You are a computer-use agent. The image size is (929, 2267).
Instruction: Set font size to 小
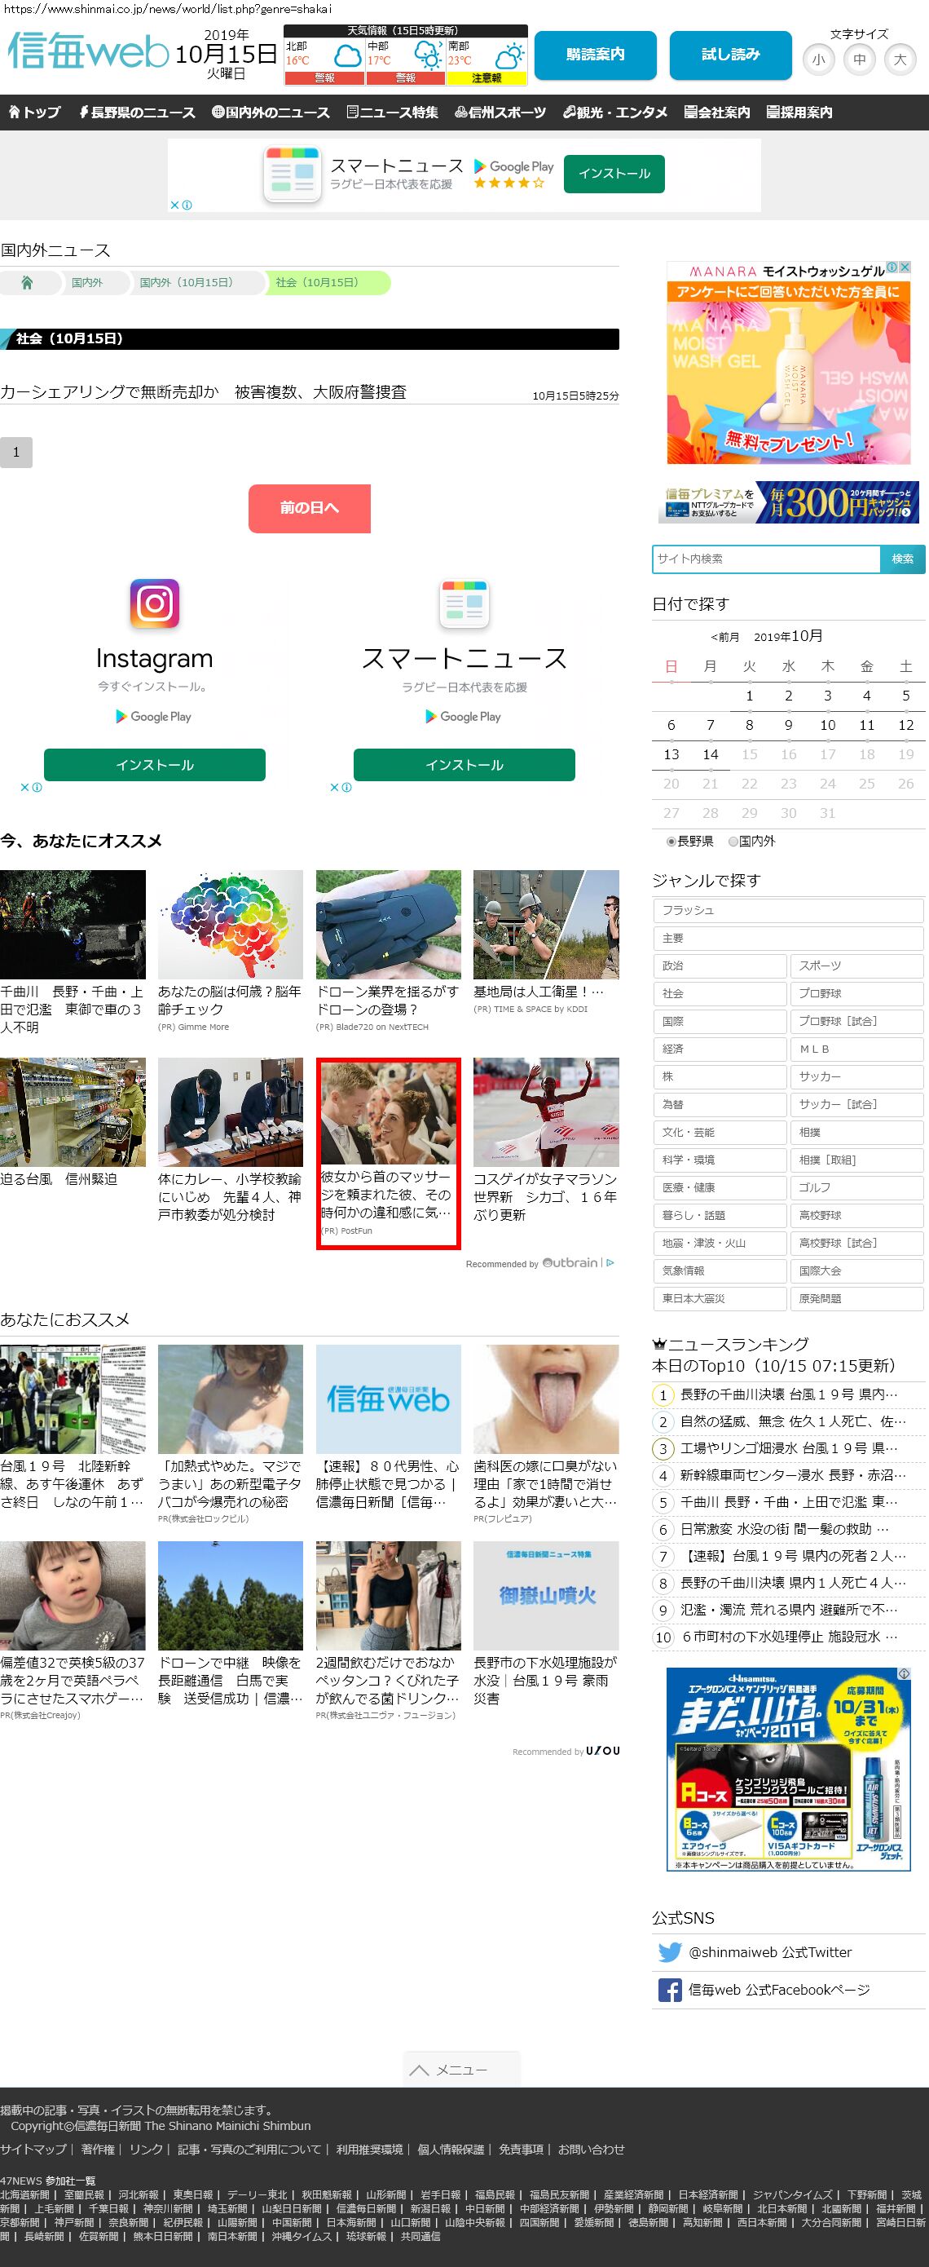click(x=819, y=60)
